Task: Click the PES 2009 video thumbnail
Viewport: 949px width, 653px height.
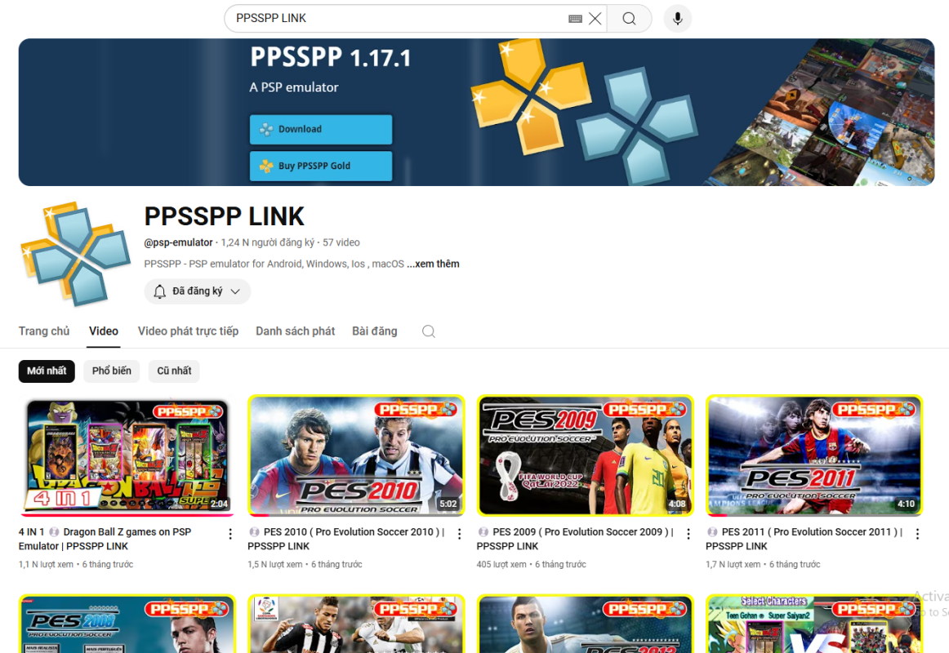Action: [585, 455]
